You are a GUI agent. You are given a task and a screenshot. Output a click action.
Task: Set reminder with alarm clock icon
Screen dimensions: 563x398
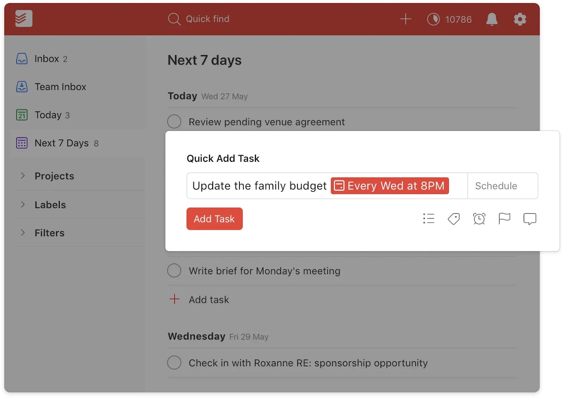(479, 219)
